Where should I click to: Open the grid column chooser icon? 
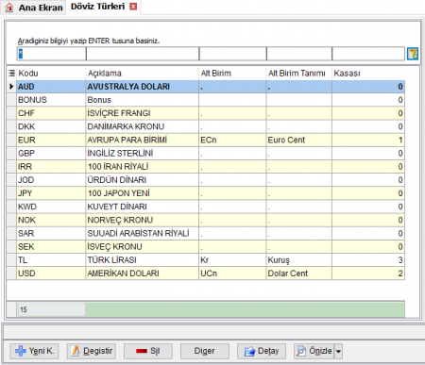pyautogui.click(x=11, y=74)
